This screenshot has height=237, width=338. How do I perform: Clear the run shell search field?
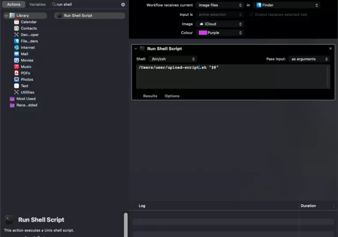coord(123,4)
